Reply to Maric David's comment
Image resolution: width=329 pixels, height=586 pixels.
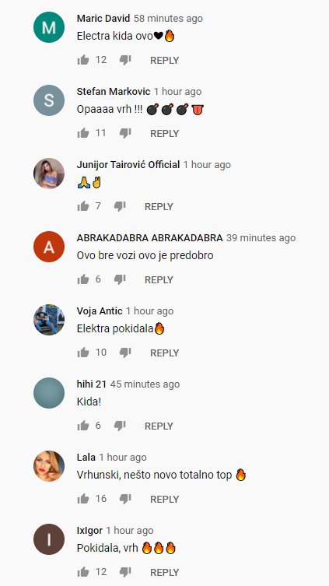pyautogui.click(x=164, y=60)
